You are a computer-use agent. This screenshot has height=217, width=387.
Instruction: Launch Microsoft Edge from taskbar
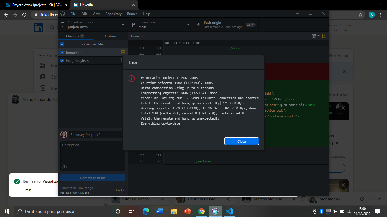pyautogui.click(x=146, y=211)
